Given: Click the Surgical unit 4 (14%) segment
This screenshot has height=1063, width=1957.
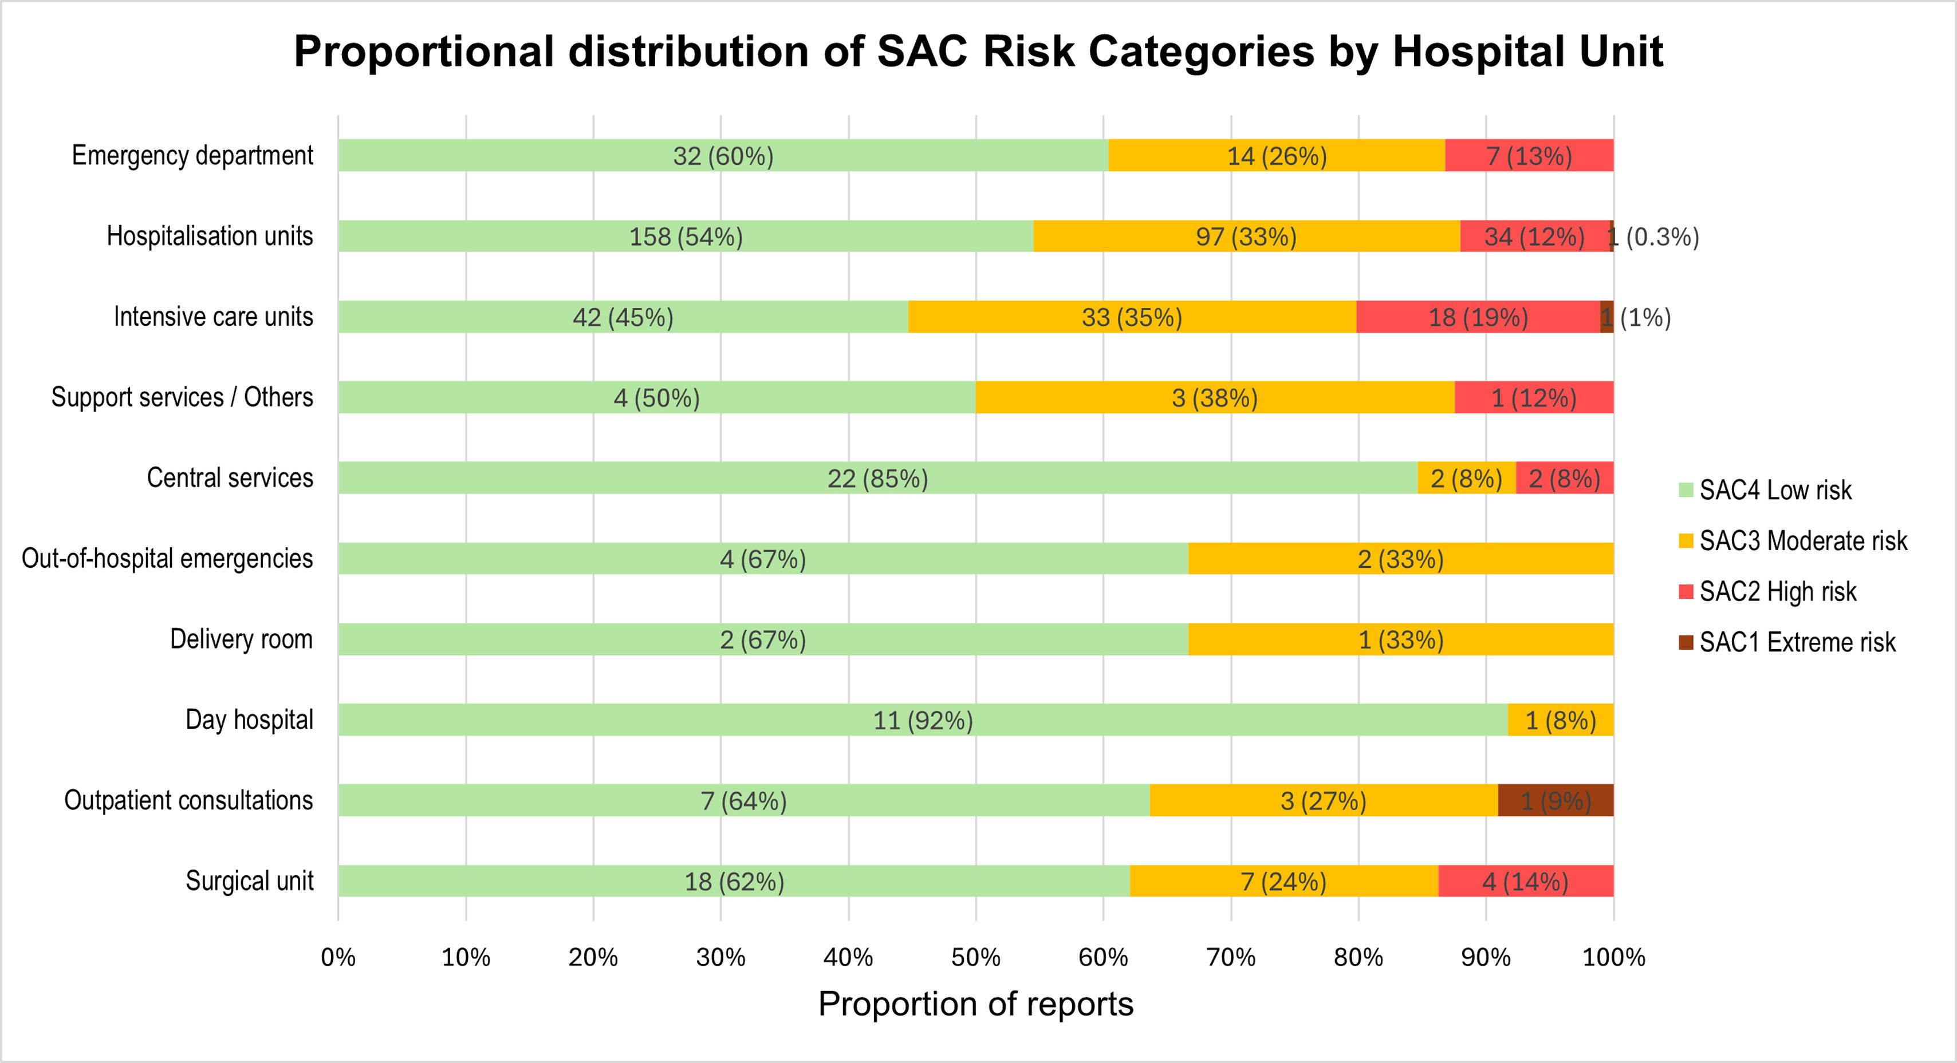Looking at the screenshot, I should (1526, 881).
